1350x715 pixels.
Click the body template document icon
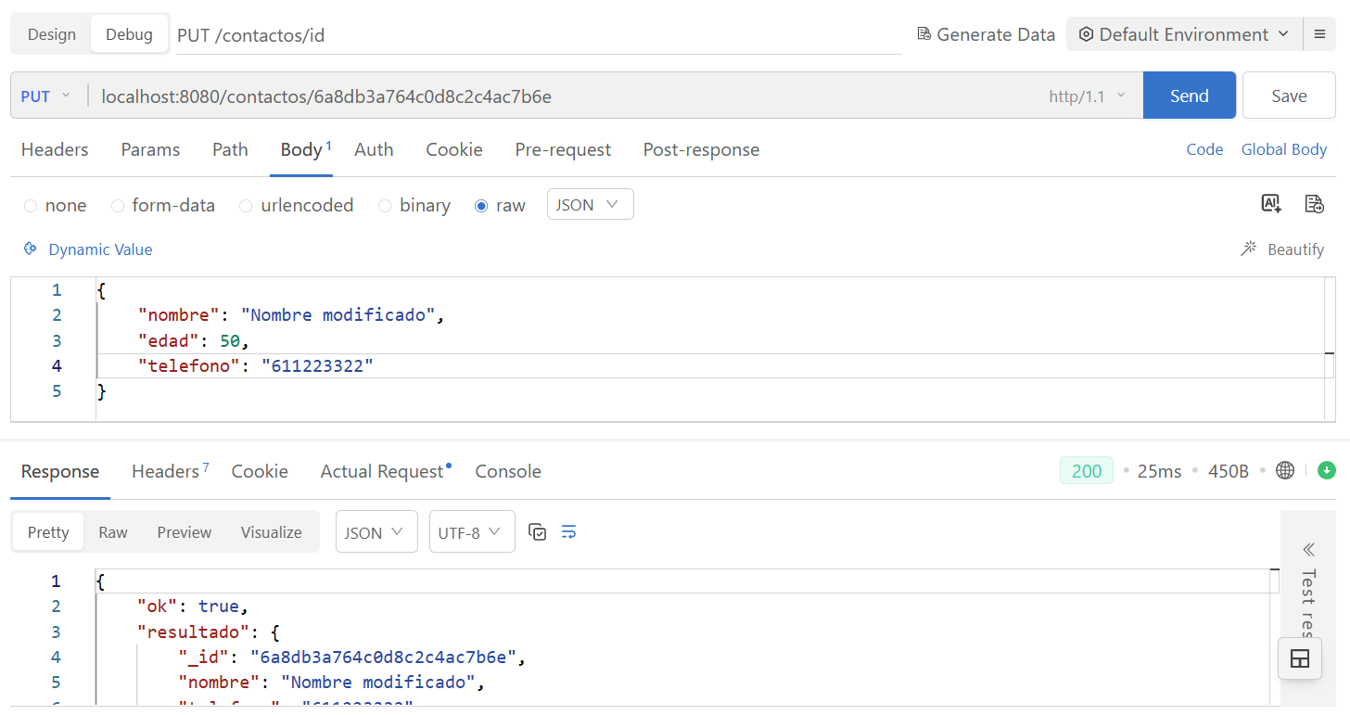click(1314, 204)
